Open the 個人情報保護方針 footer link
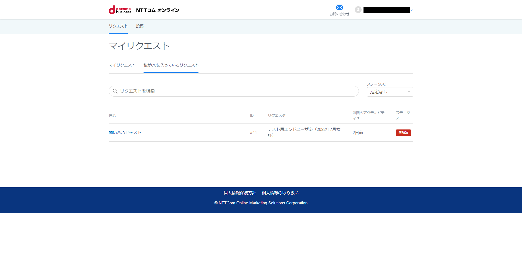This screenshot has width=522, height=263. (x=240, y=193)
